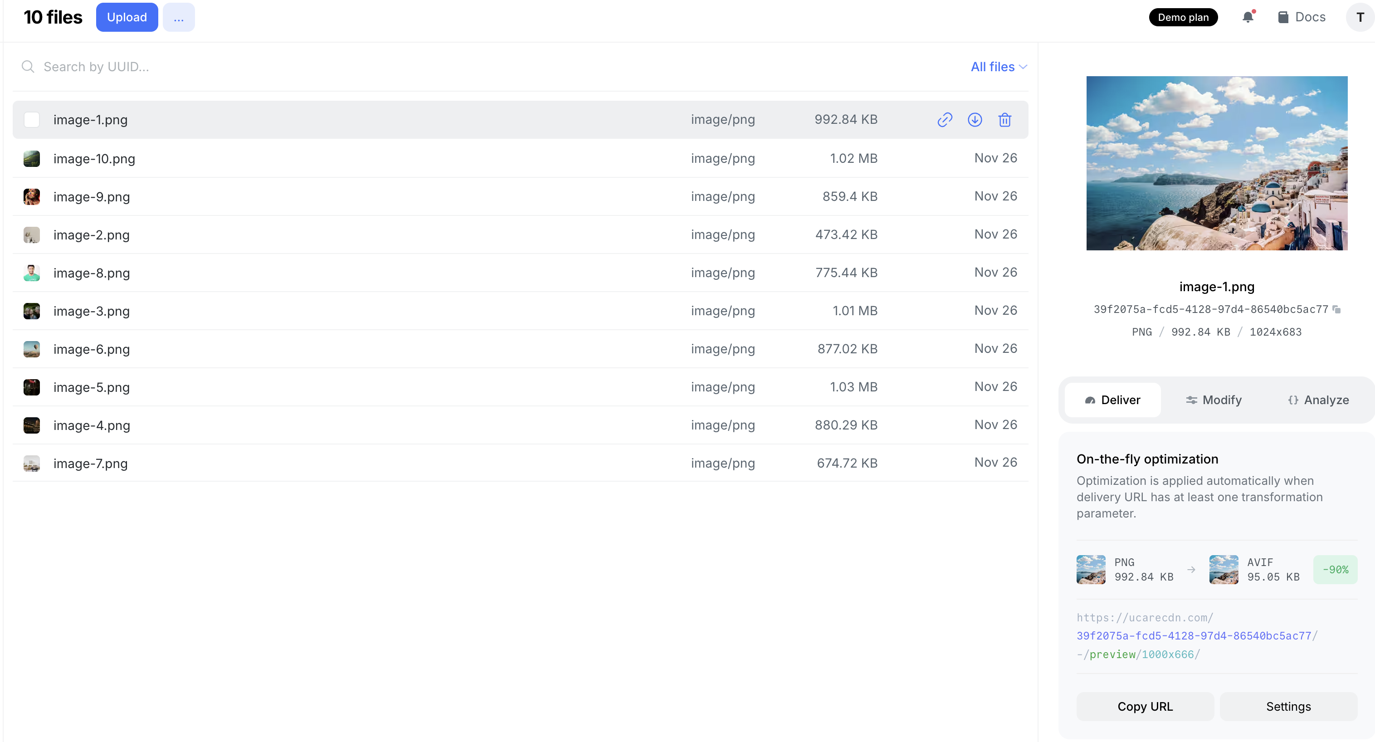
Task: Download image-1.png with the download icon
Action: 975,120
